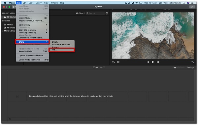Choose Consolidate Project Media

[x=33, y=38]
